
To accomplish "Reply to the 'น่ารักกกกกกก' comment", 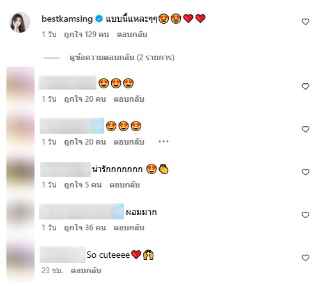I will tap(125, 185).
